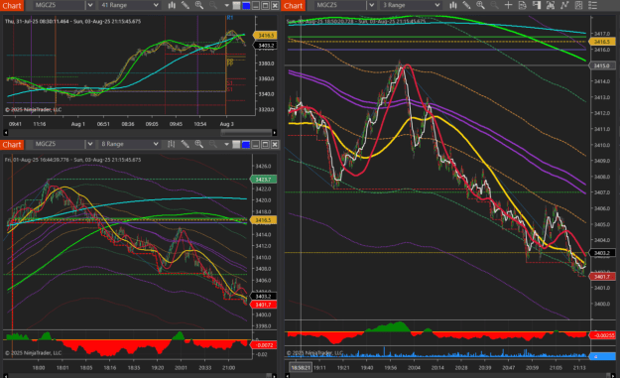620x378 pixels.
Task: Open the 41 Range interval dropdown
Action: 130,5
